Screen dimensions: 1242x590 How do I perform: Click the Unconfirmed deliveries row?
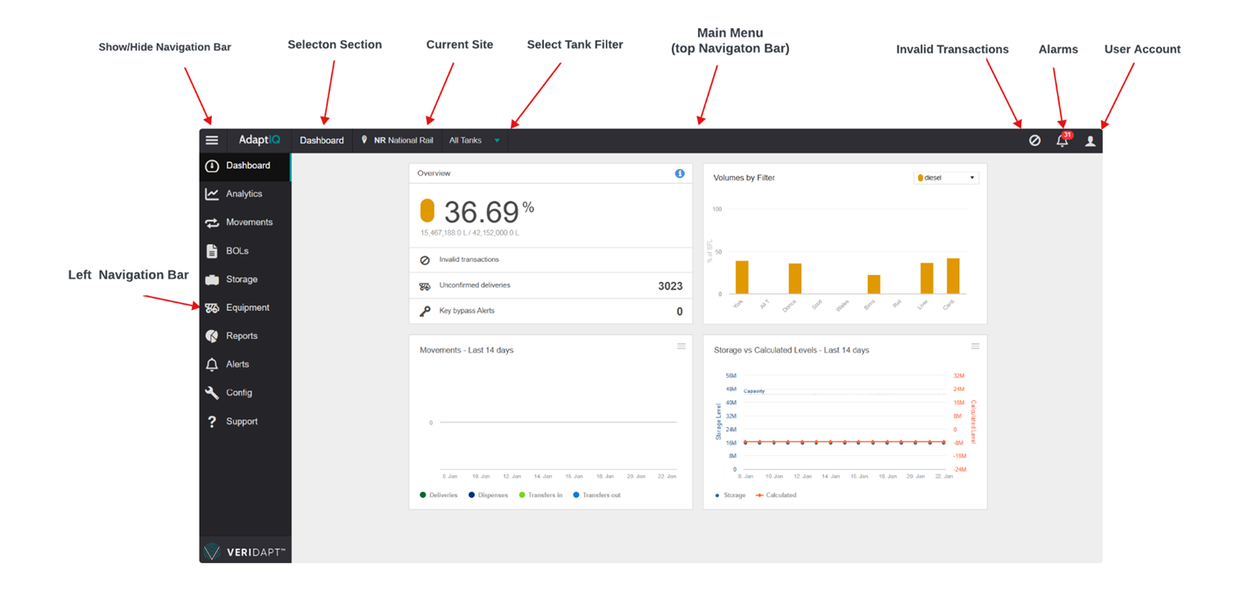[550, 285]
